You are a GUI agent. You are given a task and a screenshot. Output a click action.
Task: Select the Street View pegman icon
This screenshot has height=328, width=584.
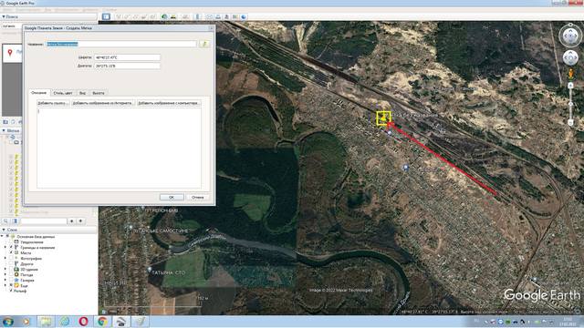tap(570, 74)
